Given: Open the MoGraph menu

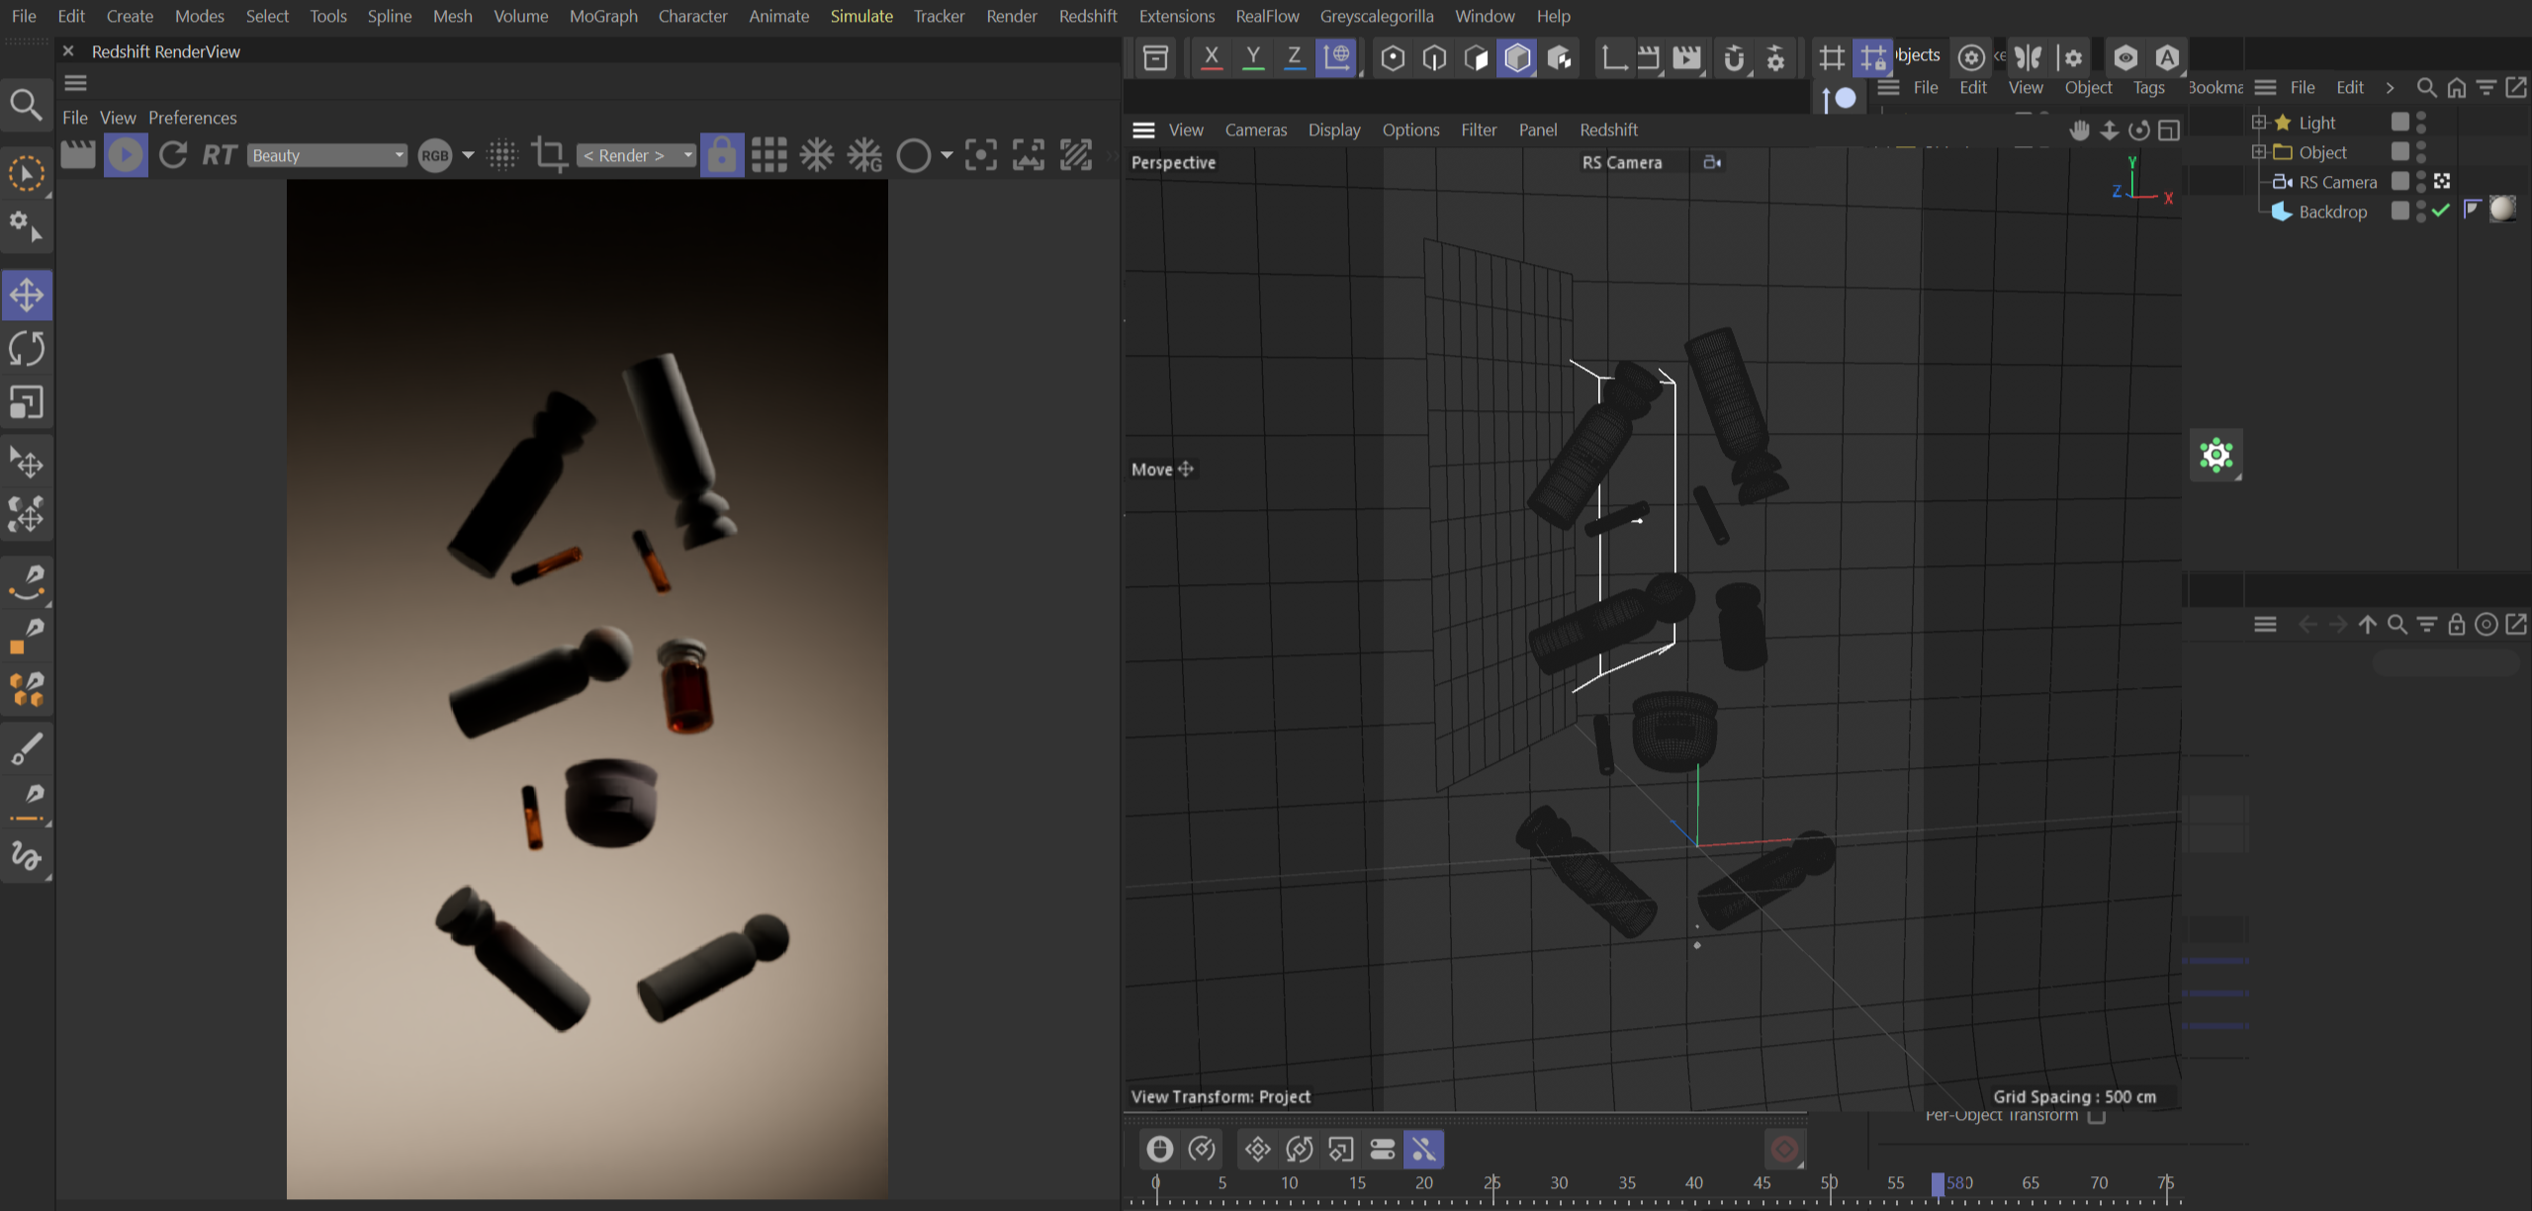Looking at the screenshot, I should (603, 16).
